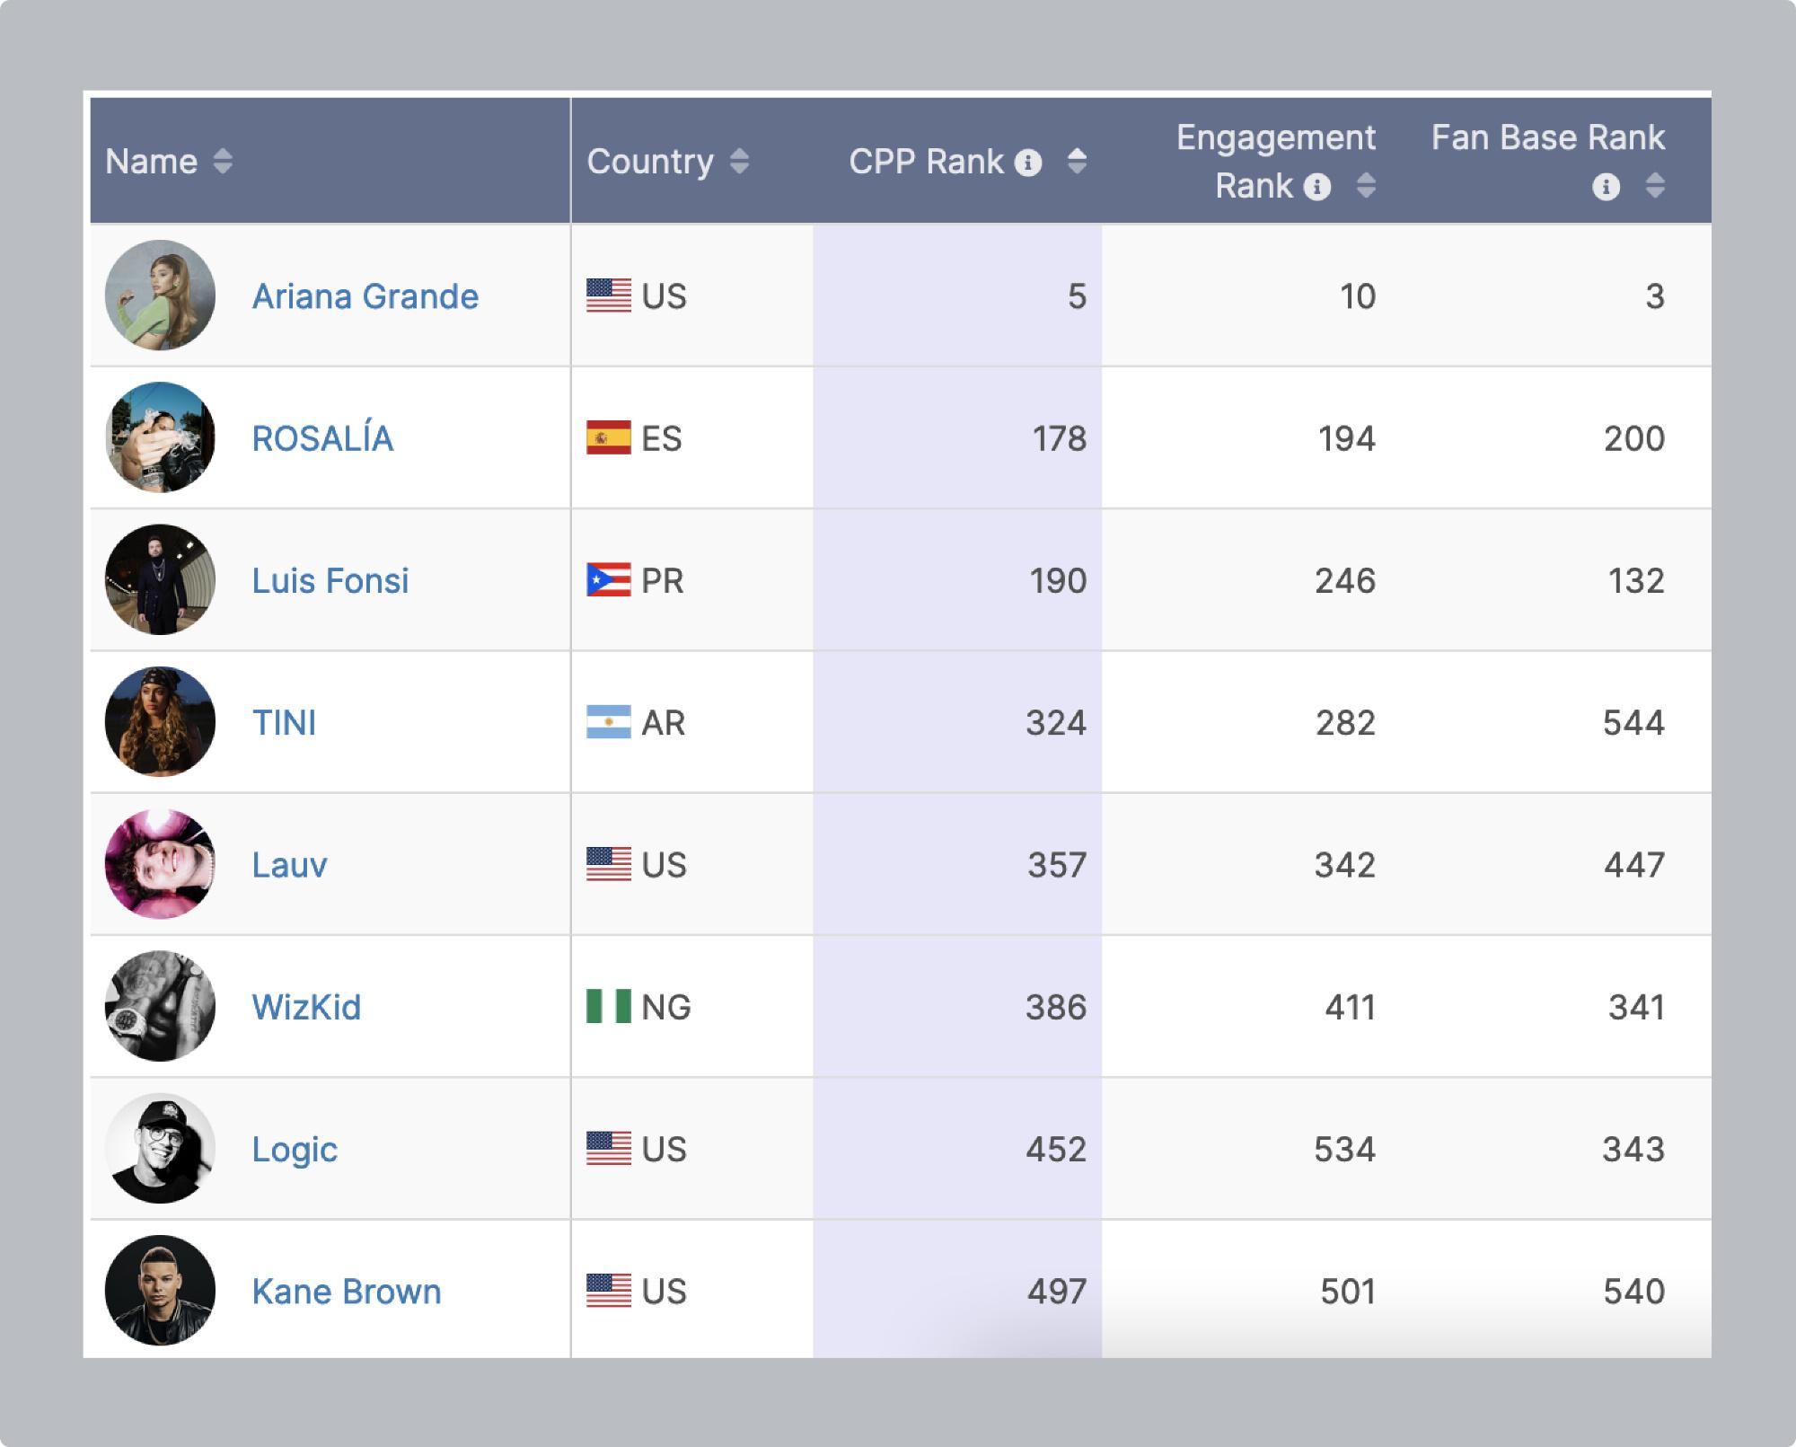Viewport: 1796px width, 1447px height.
Task: Select Fan Base Rank value 200
Action: coord(1634,438)
